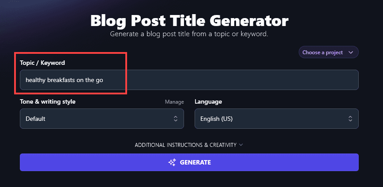
Task: Open the Tone & writing style Default dropdown
Action: coord(101,119)
